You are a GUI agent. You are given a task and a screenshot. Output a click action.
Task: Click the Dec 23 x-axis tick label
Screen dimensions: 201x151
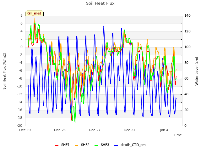[60, 130]
